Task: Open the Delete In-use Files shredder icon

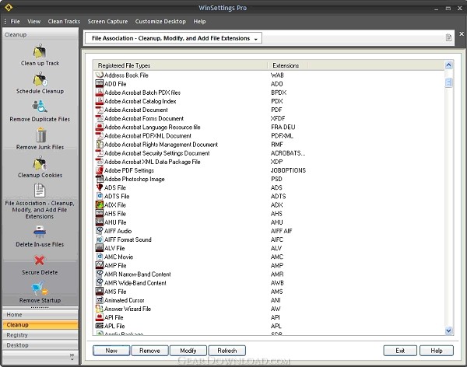Action: pos(40,232)
